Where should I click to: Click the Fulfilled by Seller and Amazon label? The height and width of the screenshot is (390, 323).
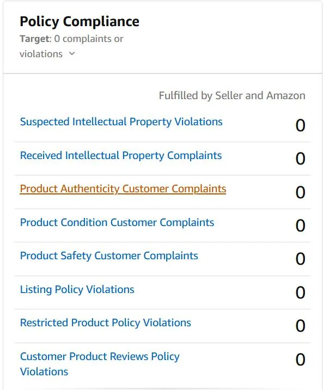(x=232, y=95)
